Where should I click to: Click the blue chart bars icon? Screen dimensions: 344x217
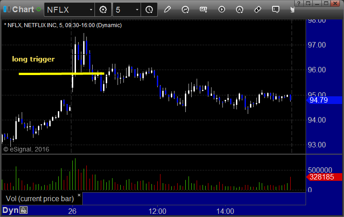7,9
